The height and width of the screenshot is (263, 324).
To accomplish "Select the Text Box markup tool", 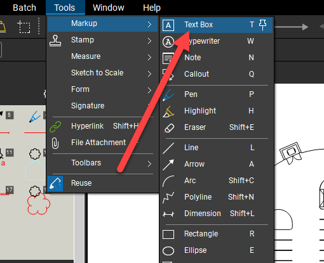I will pos(217,25).
